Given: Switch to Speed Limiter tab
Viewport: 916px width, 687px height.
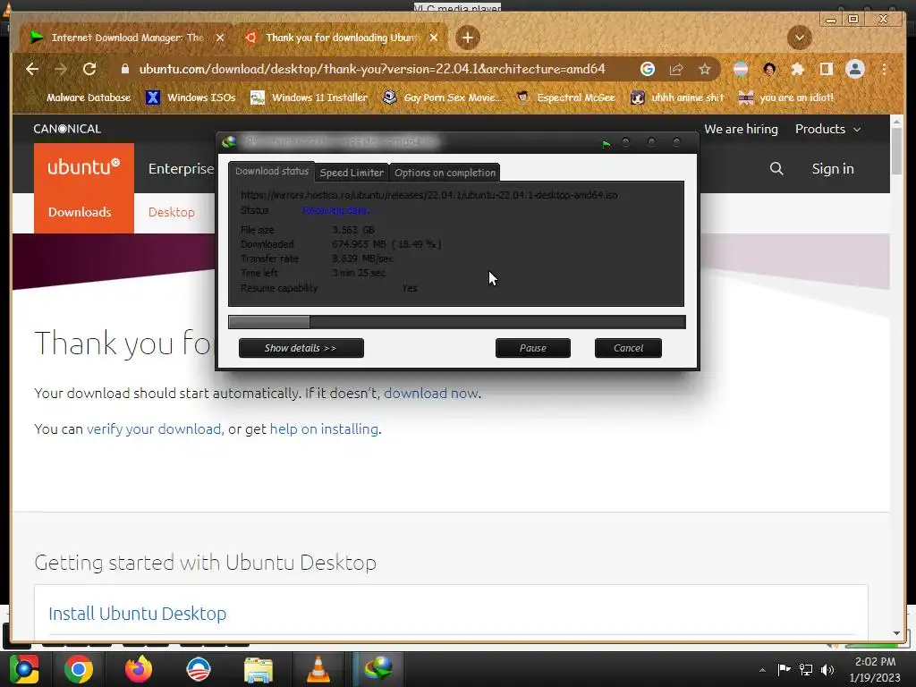Looking at the screenshot, I should point(352,173).
